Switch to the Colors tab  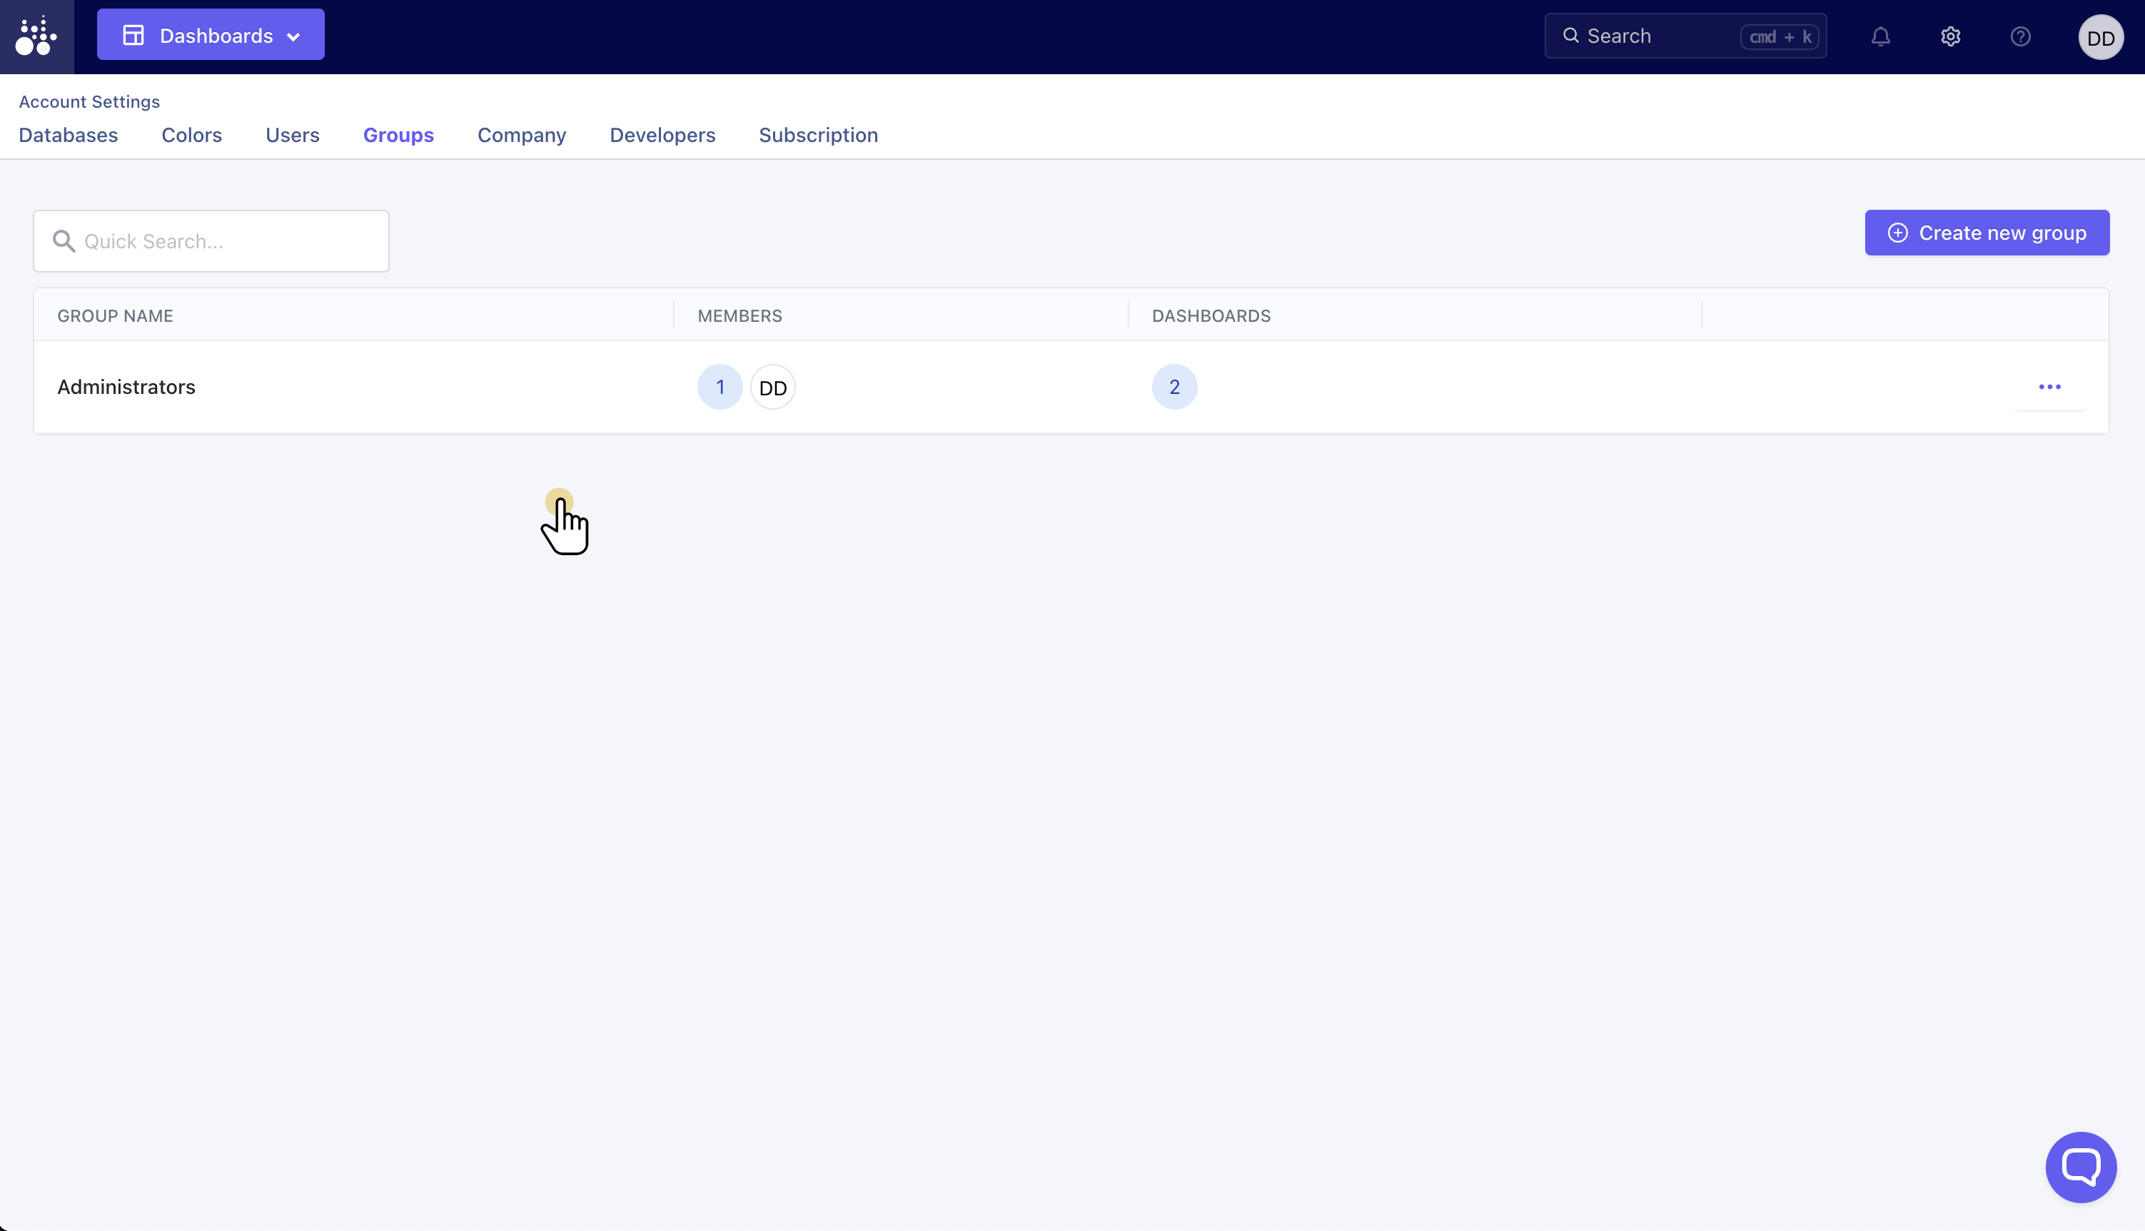(191, 136)
